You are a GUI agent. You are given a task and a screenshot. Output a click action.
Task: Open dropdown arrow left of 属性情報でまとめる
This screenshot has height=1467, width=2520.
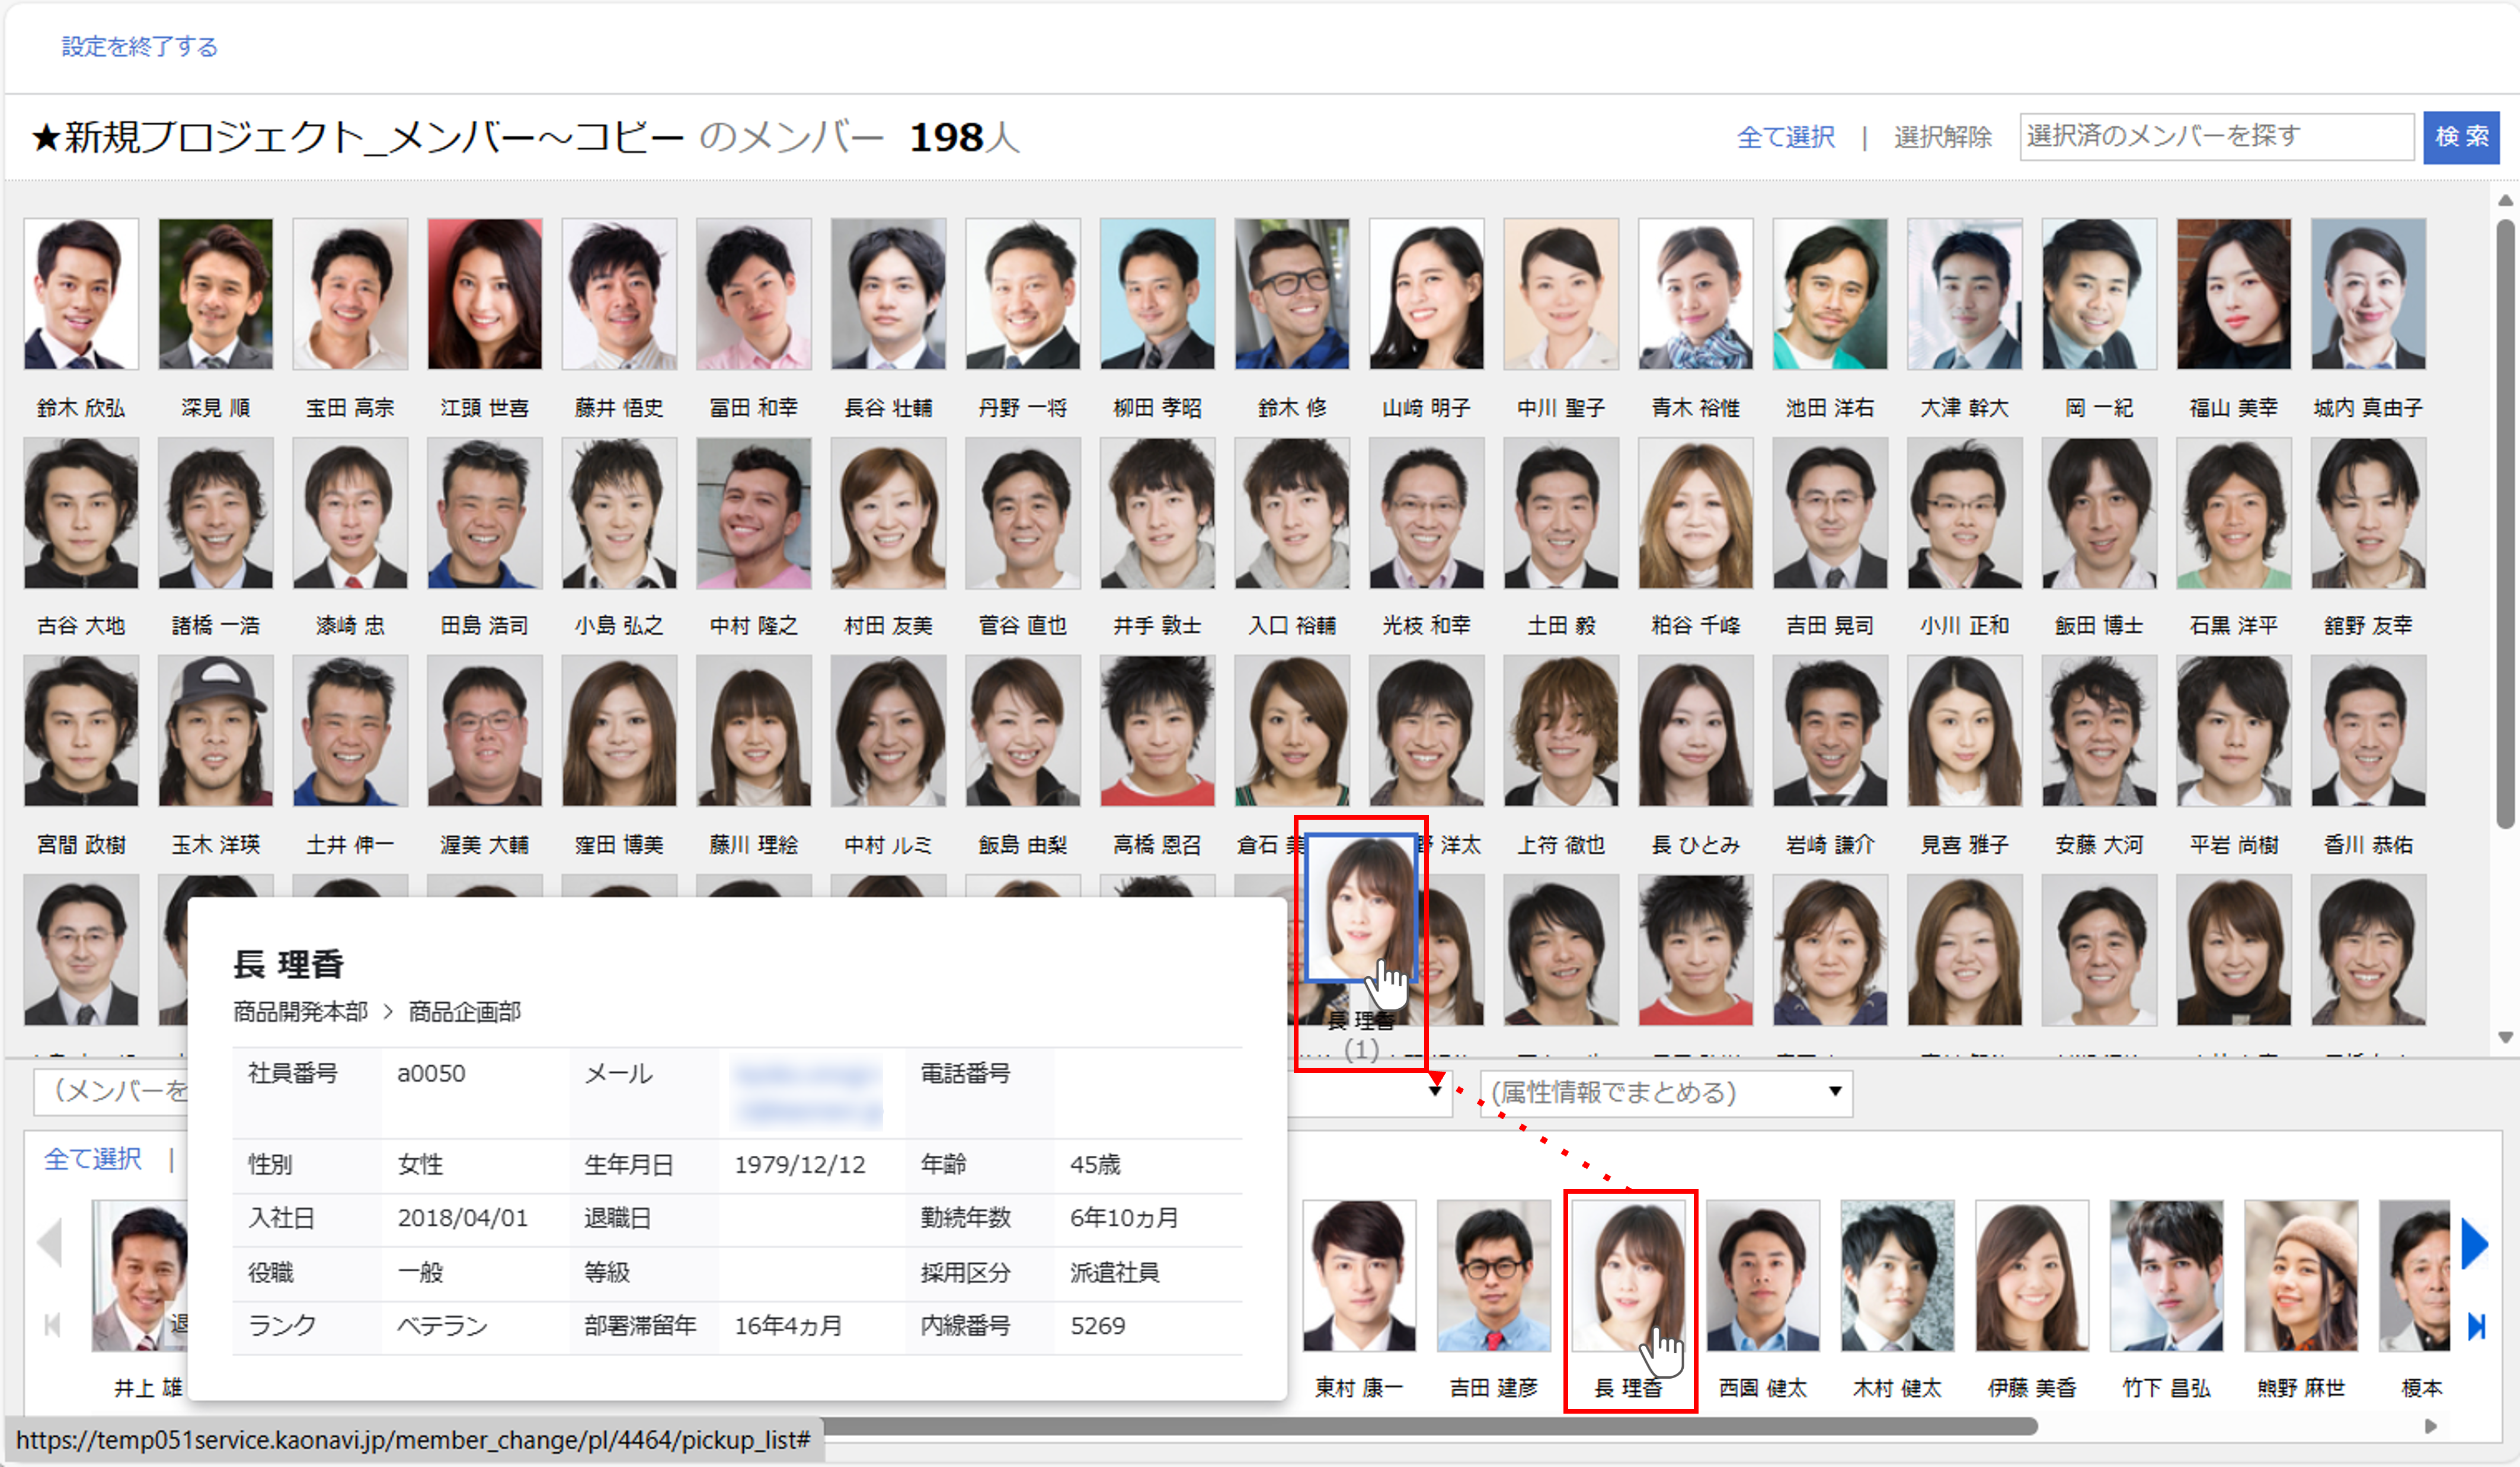1435,1091
